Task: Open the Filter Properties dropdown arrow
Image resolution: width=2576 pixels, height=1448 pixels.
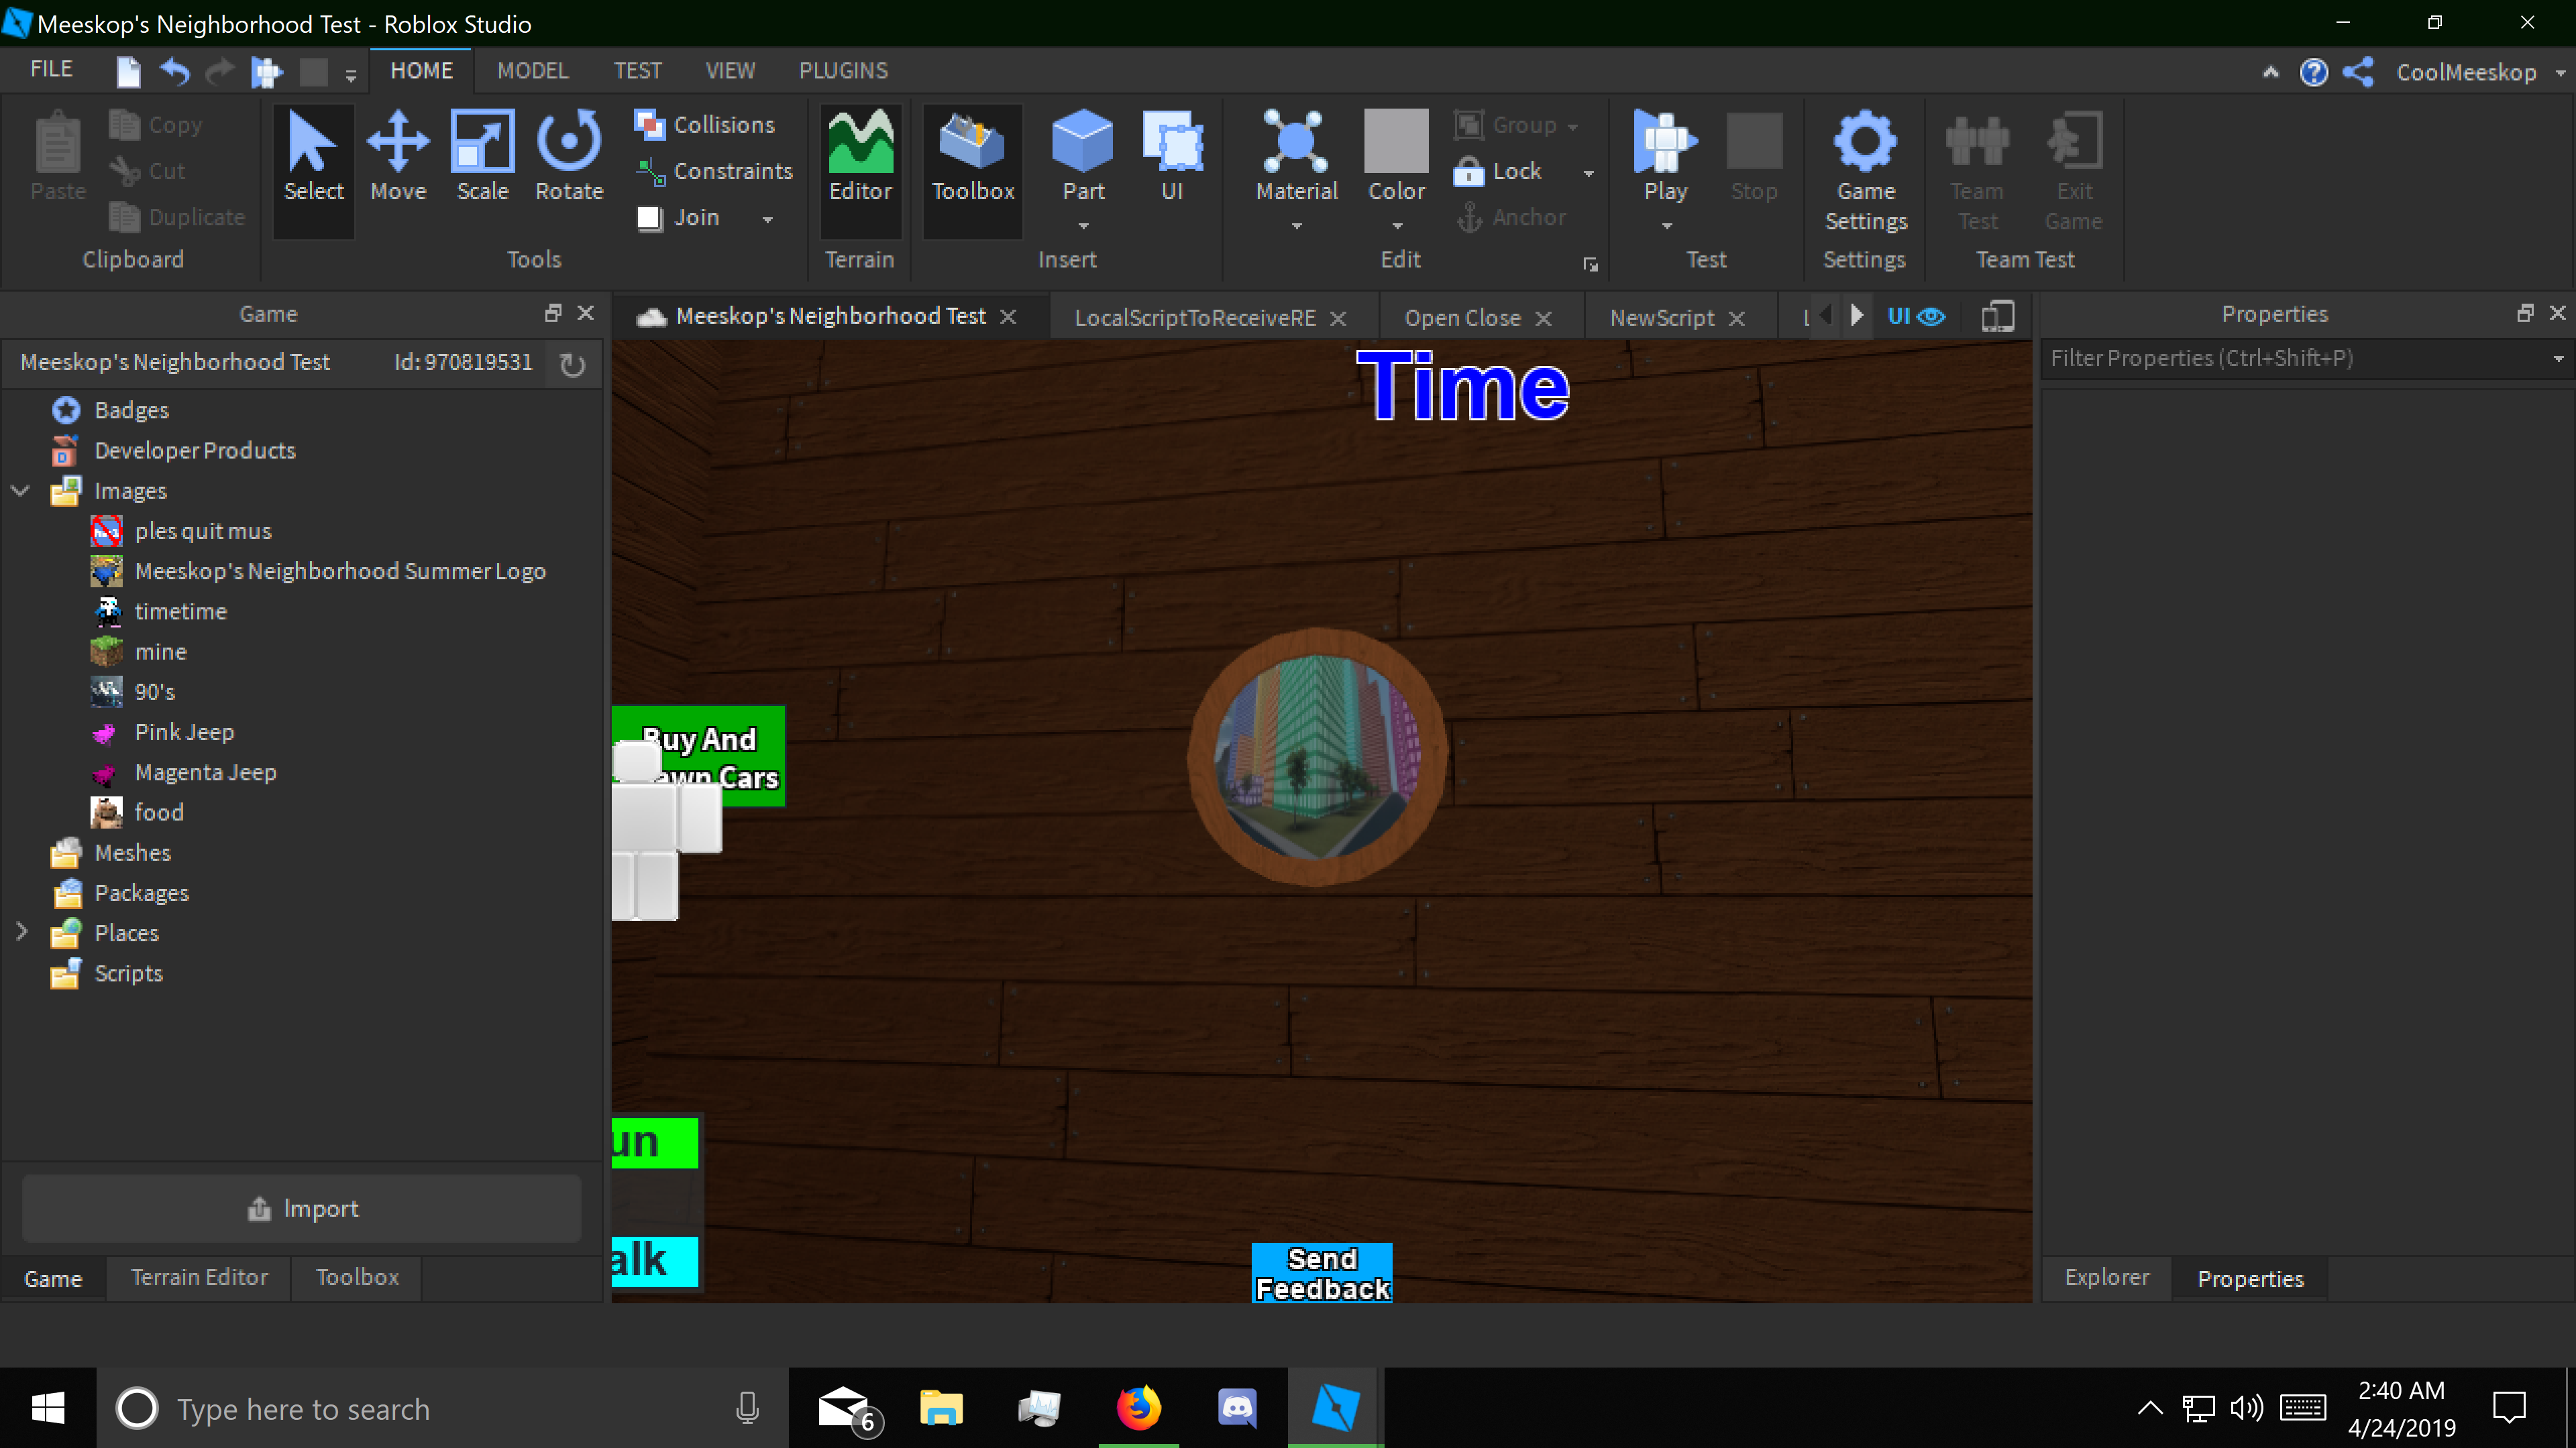Action: pyautogui.click(x=2558, y=359)
